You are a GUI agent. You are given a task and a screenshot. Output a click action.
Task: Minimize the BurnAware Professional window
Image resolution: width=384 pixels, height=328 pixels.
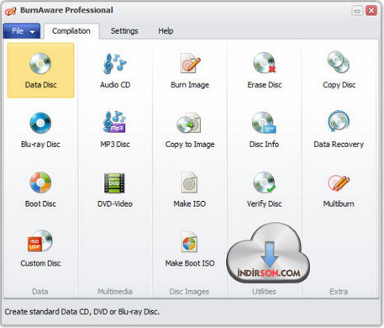pos(357,11)
